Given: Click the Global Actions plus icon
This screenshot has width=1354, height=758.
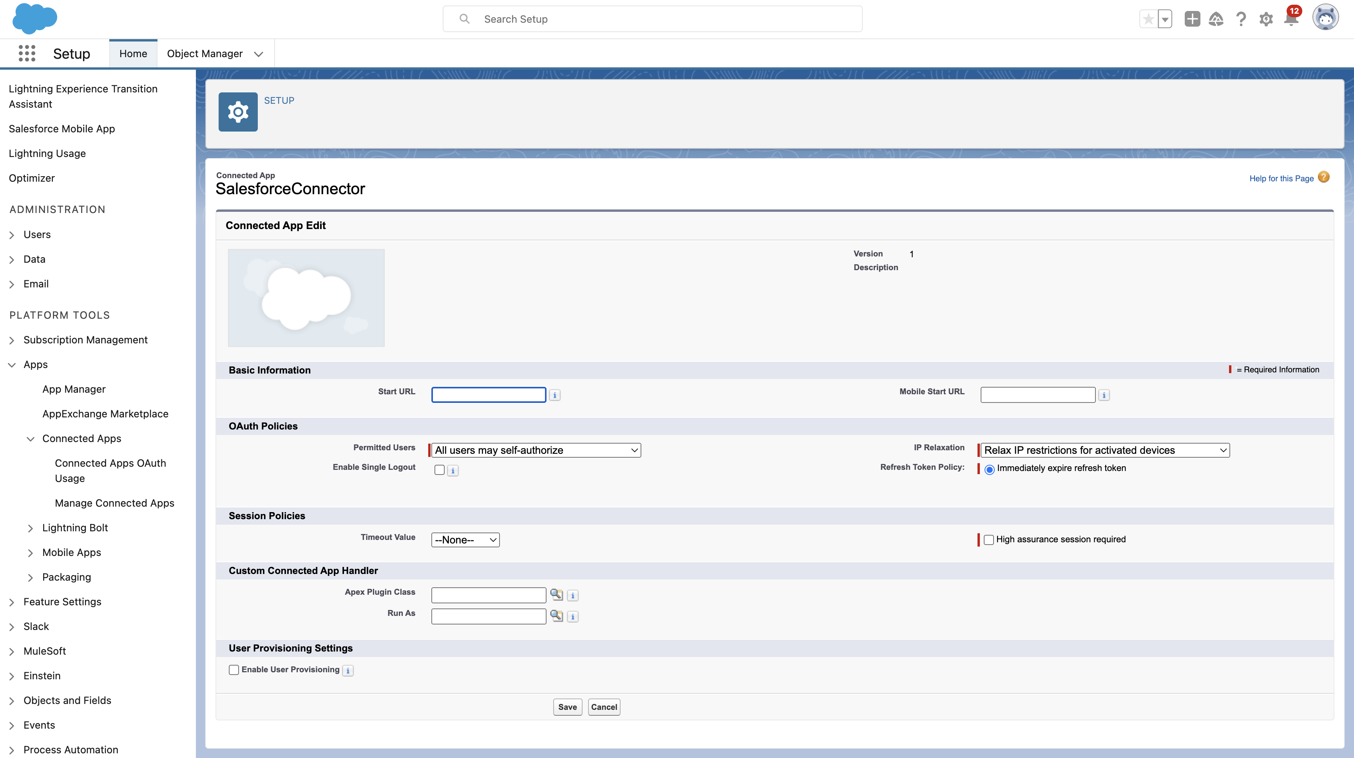Looking at the screenshot, I should pyautogui.click(x=1192, y=19).
